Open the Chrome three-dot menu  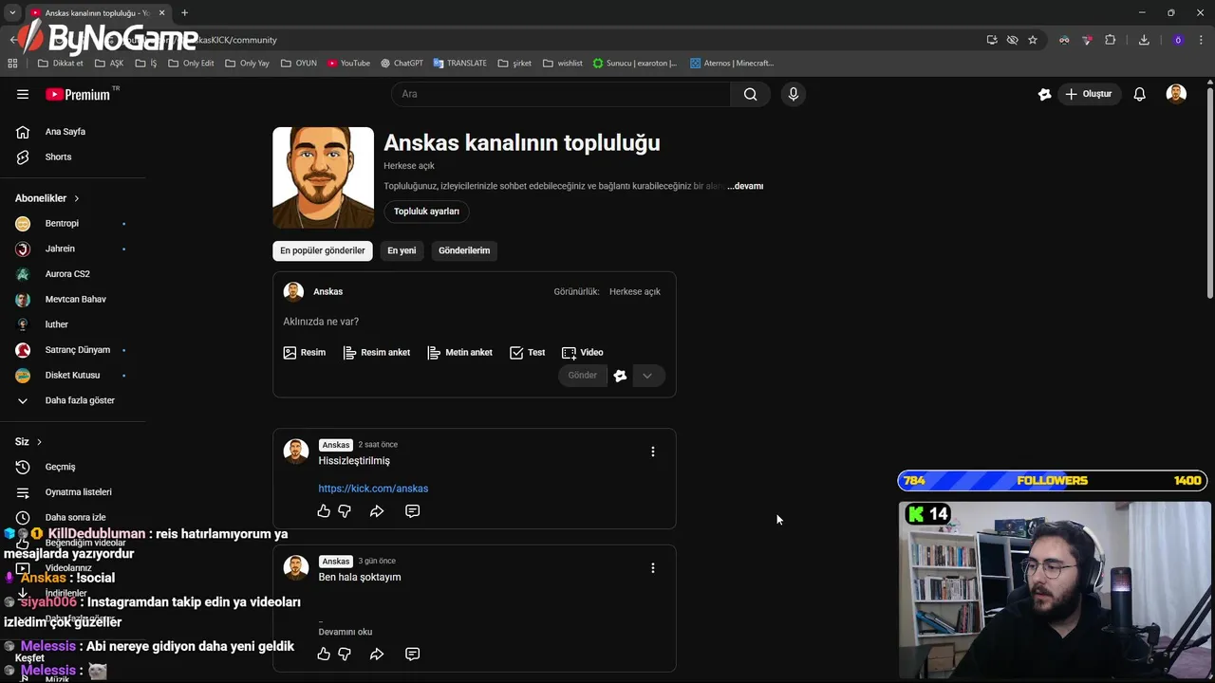pyautogui.click(x=1202, y=40)
